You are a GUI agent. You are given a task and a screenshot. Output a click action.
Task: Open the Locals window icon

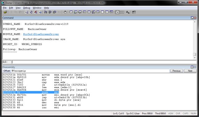tap(80, 12)
